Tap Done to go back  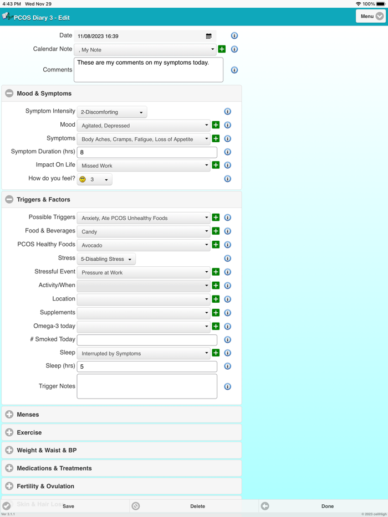[x=323, y=506]
